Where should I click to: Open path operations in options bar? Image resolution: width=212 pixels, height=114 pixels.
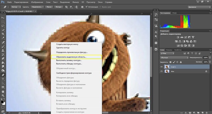pos(66,7)
